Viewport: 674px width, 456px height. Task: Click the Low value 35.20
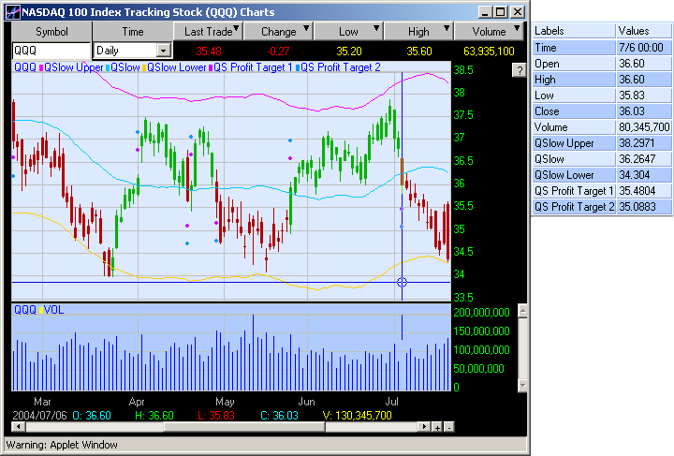[349, 51]
